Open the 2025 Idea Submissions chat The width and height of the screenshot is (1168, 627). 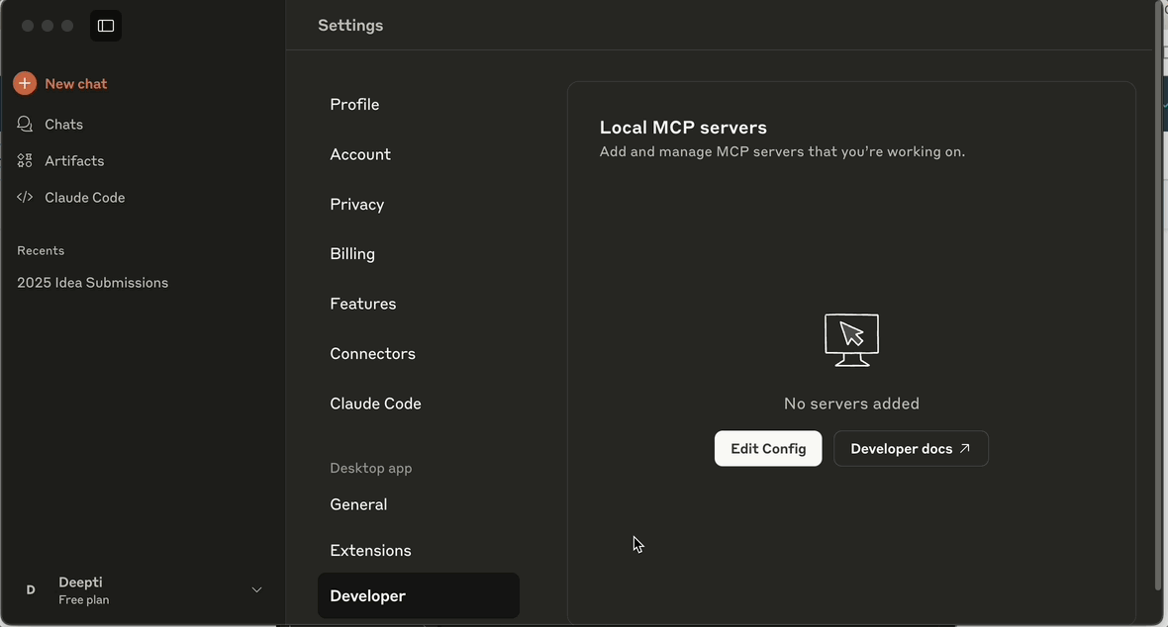click(92, 282)
